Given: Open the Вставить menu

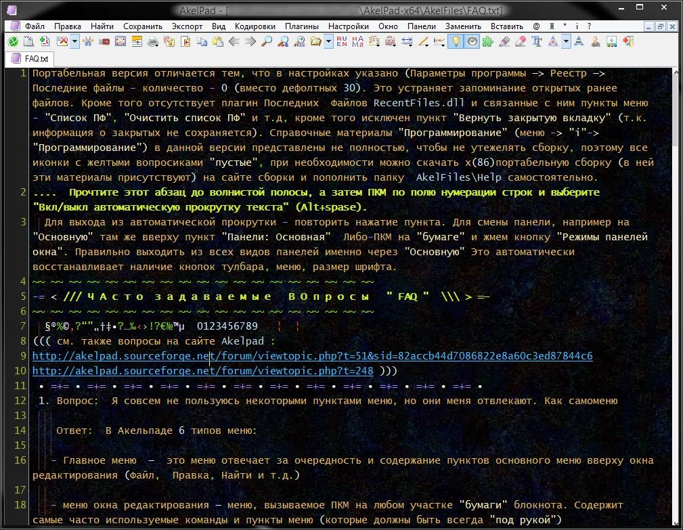Looking at the screenshot, I should (x=506, y=26).
